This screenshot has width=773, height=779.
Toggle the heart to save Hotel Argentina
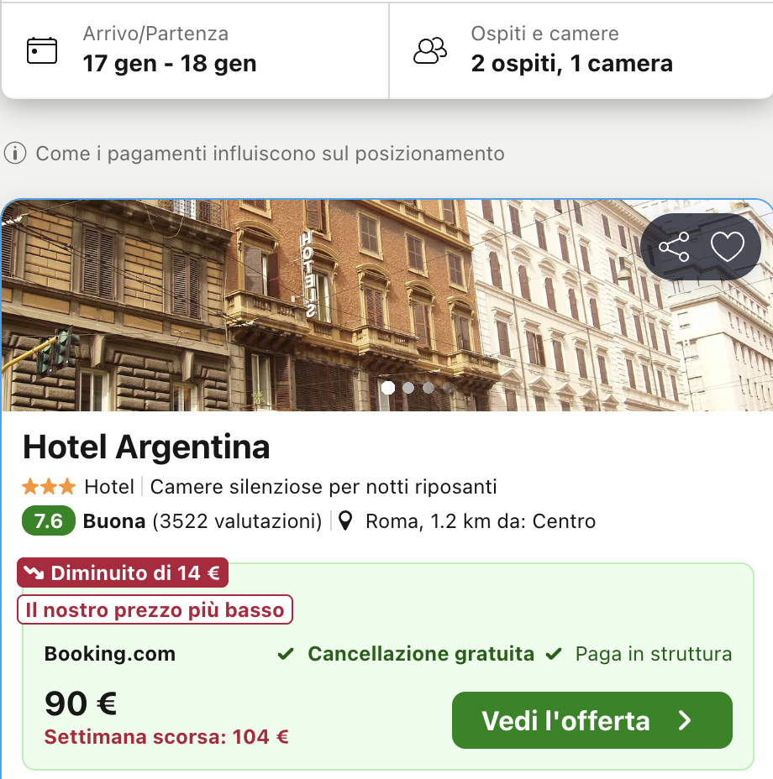[728, 247]
